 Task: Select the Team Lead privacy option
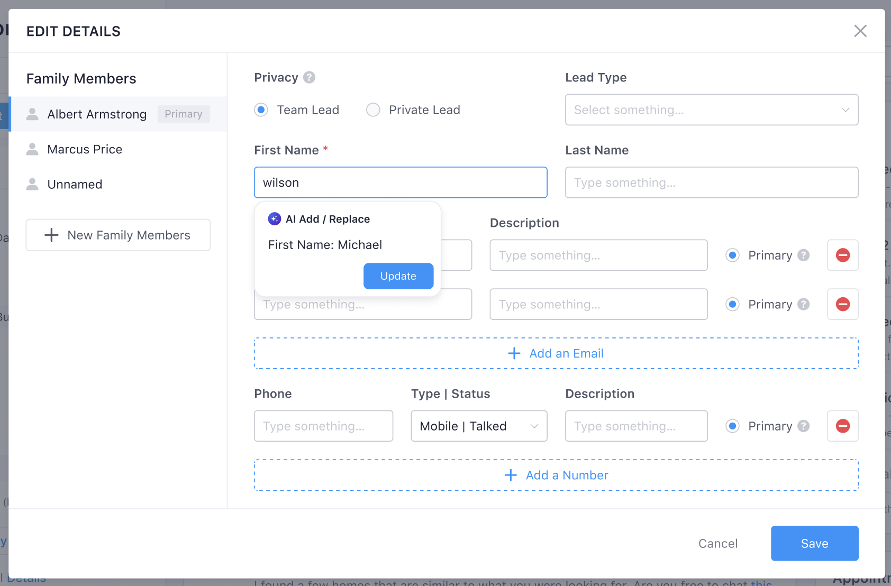(261, 110)
